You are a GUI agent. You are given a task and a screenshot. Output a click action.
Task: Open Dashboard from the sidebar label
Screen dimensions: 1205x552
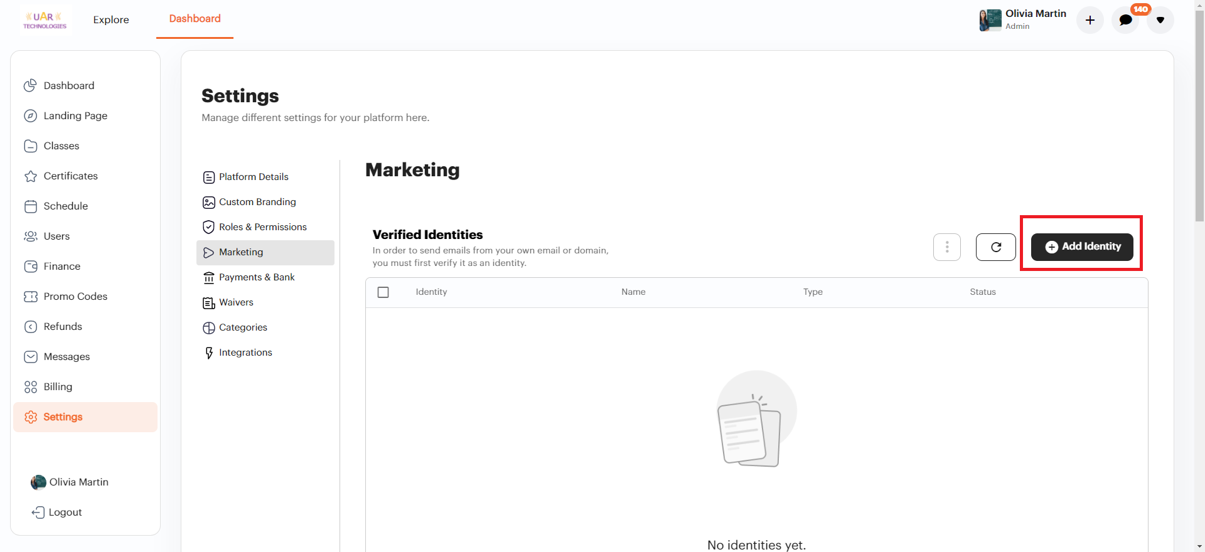point(69,85)
